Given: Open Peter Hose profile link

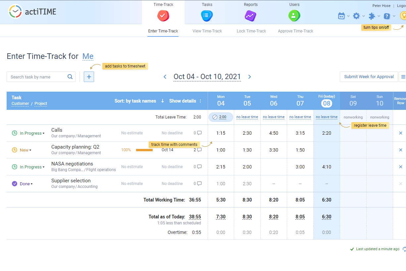Looking at the screenshot, I should (381, 6).
